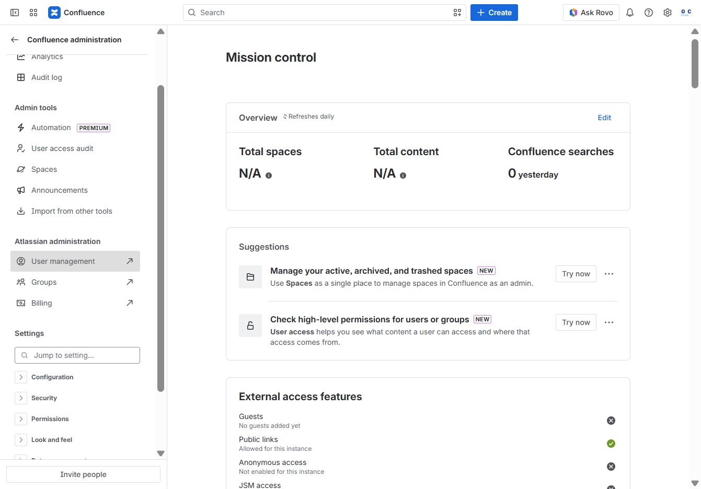Click the top Search field

point(324,13)
